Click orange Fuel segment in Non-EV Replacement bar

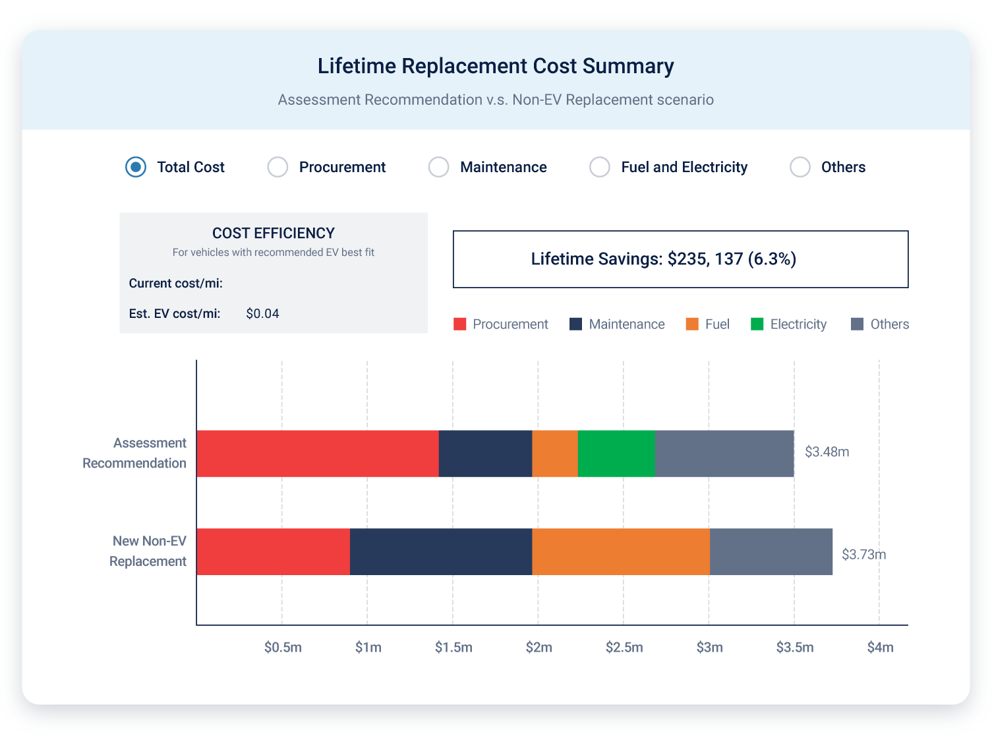pos(620,551)
